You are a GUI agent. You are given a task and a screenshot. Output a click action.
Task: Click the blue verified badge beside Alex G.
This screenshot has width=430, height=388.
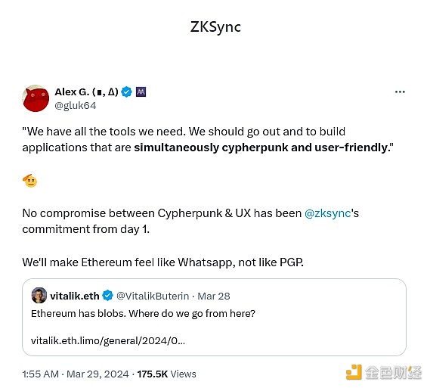(x=126, y=92)
